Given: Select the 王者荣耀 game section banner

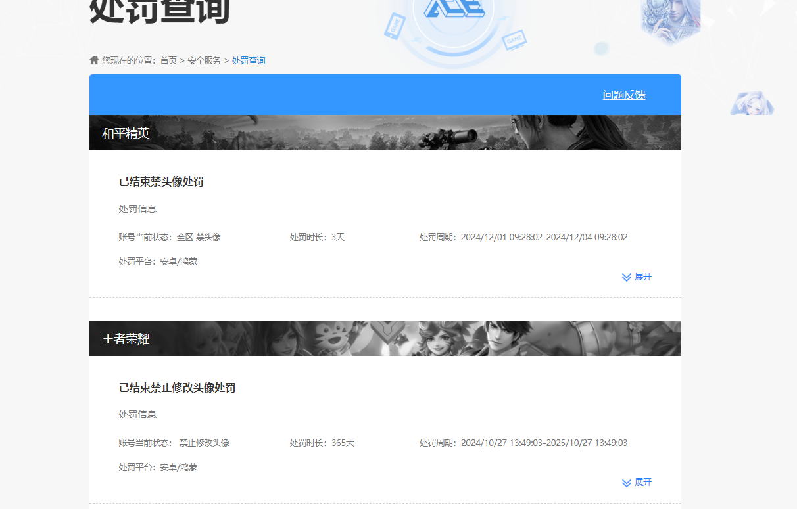Looking at the screenshot, I should point(385,338).
